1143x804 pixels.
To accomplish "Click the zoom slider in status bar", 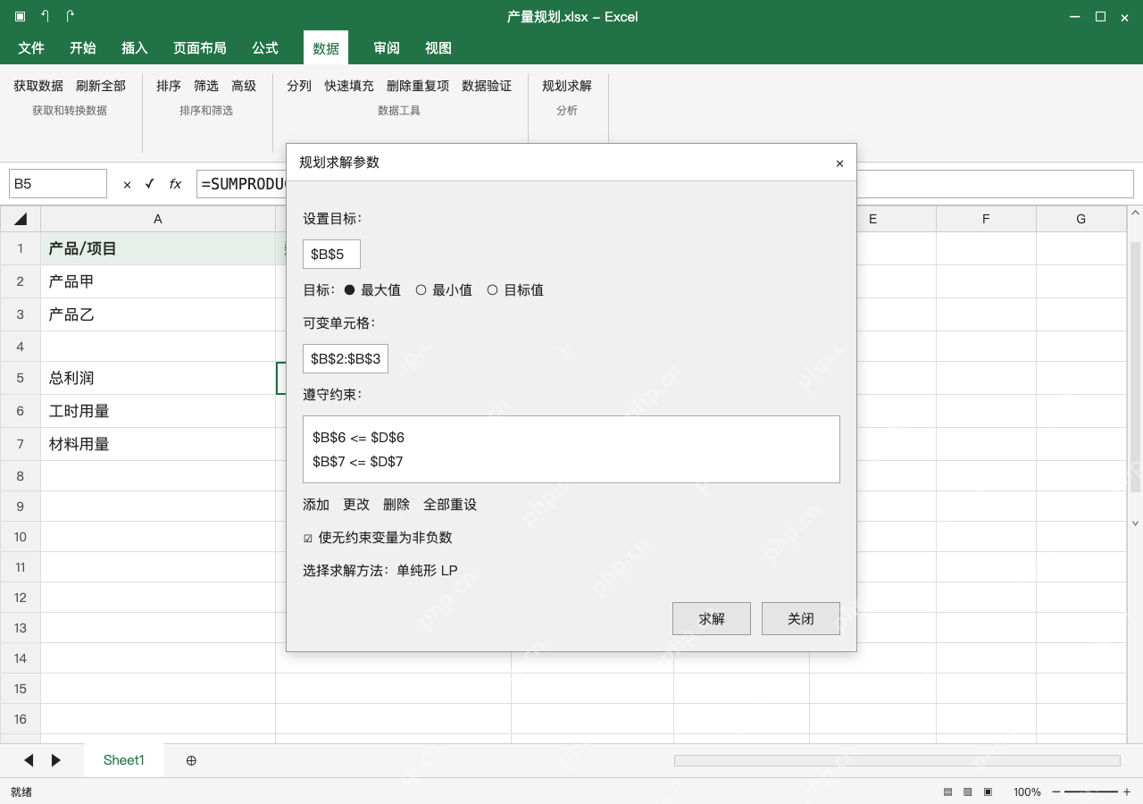I will (1091, 791).
